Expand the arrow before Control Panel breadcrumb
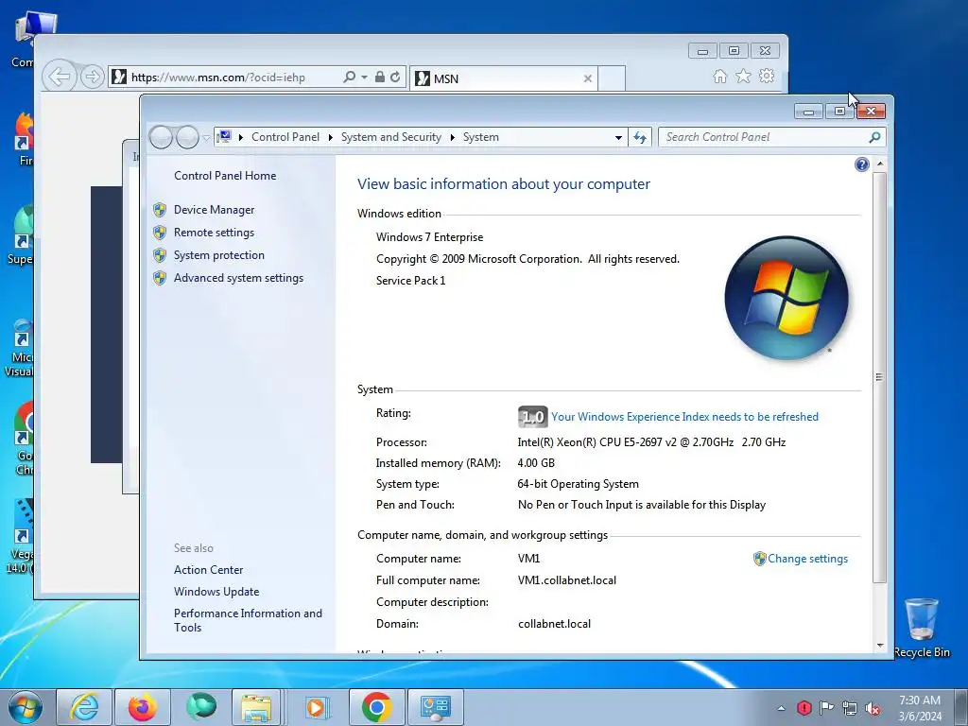Image resolution: width=968 pixels, height=726 pixels. tap(241, 138)
